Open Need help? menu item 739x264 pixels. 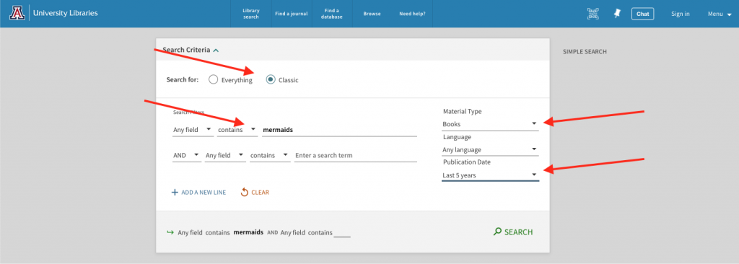(412, 14)
